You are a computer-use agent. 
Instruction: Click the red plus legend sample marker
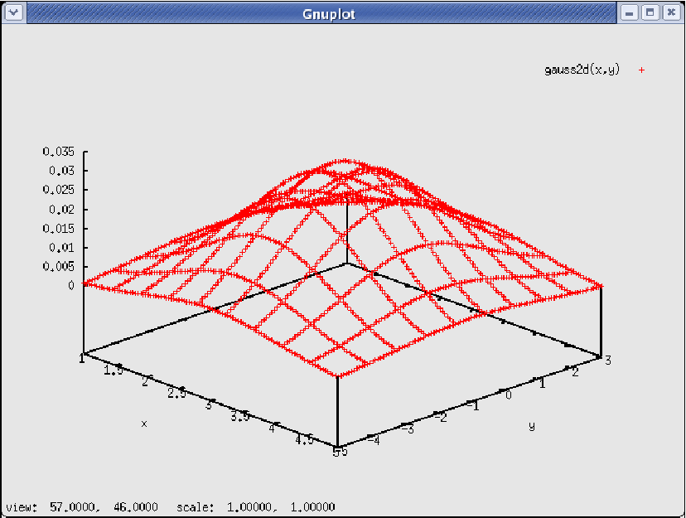tap(641, 70)
